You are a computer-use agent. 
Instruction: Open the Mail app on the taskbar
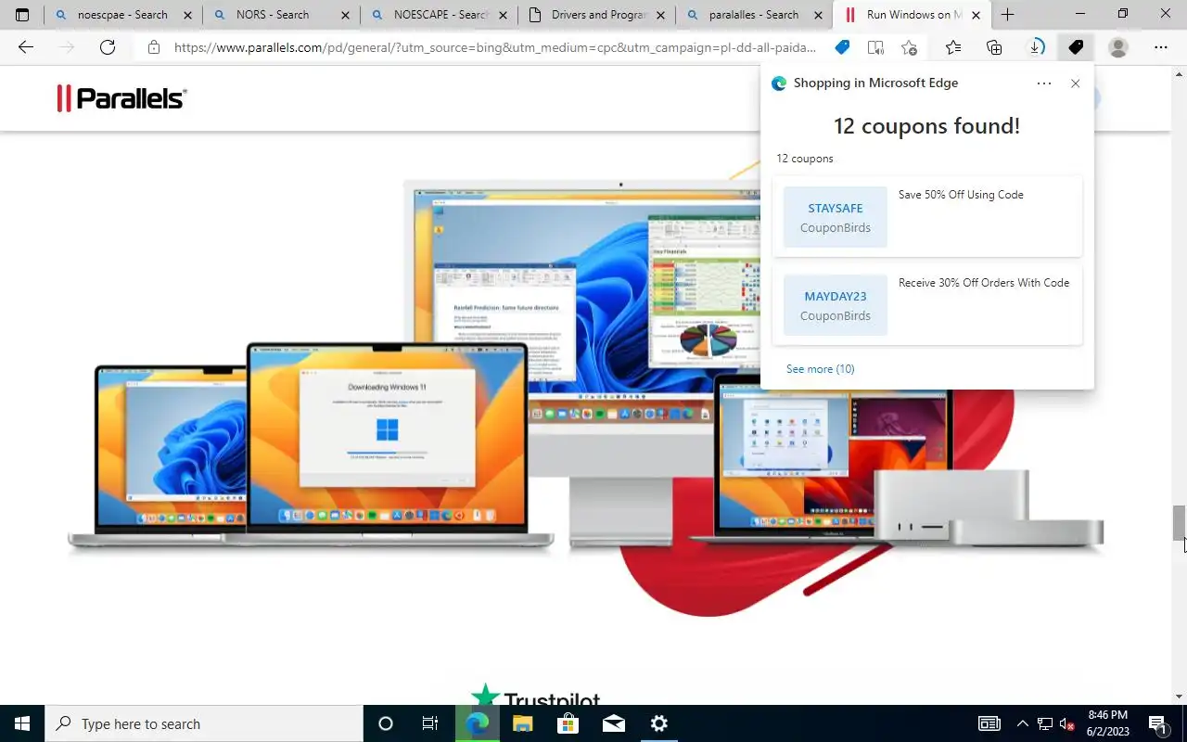[613, 723]
